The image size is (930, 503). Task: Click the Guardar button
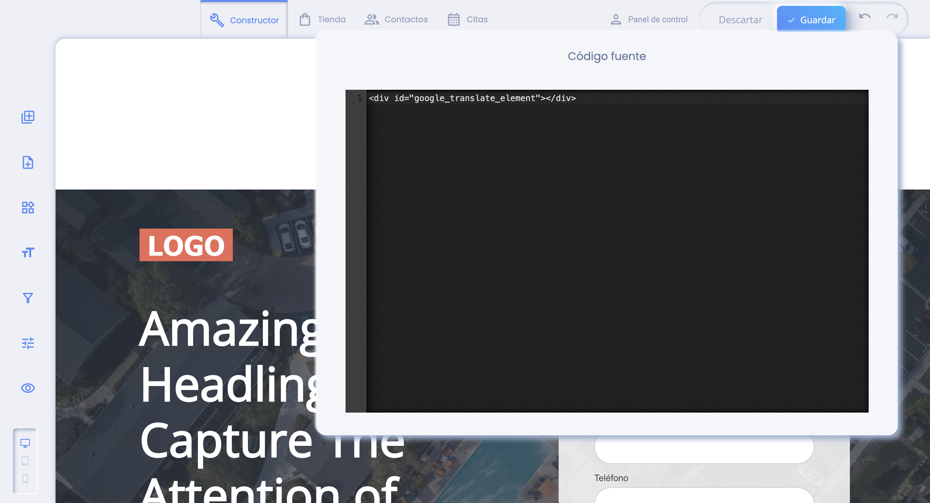point(811,20)
